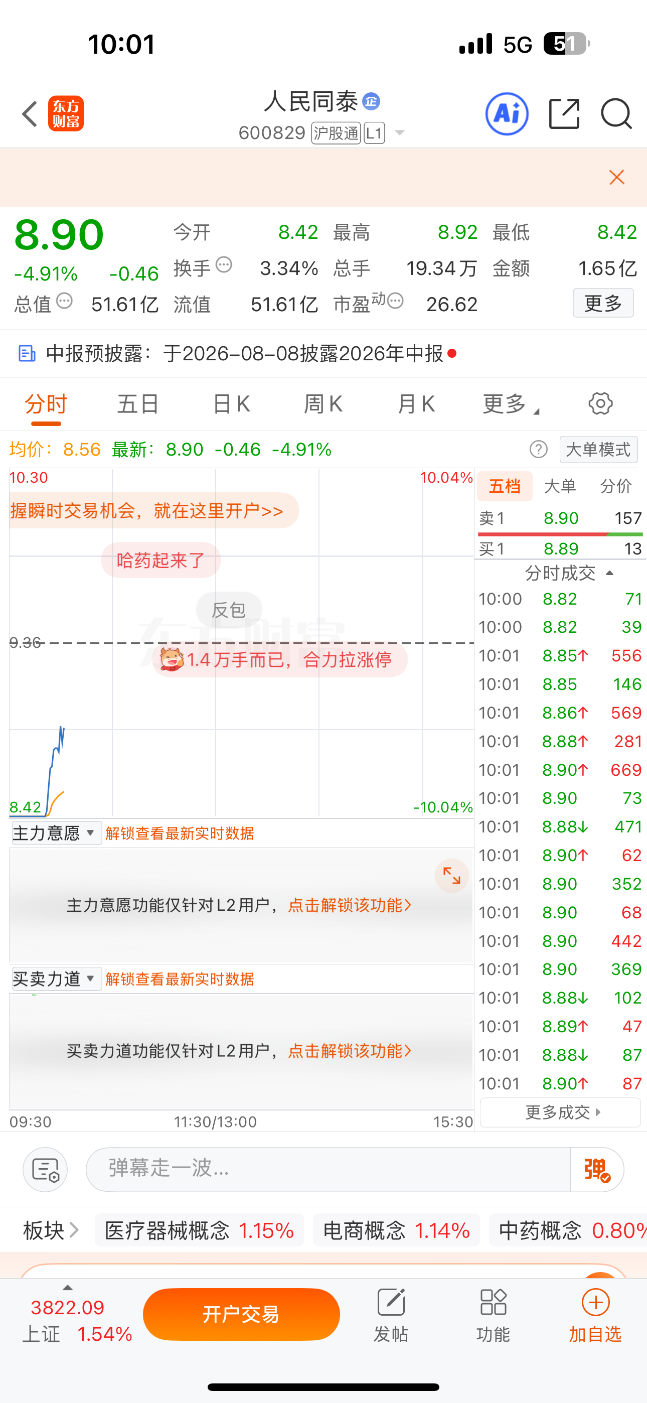Tap the expand chart fullscreen icon
The height and width of the screenshot is (1403, 647).
pos(451,876)
